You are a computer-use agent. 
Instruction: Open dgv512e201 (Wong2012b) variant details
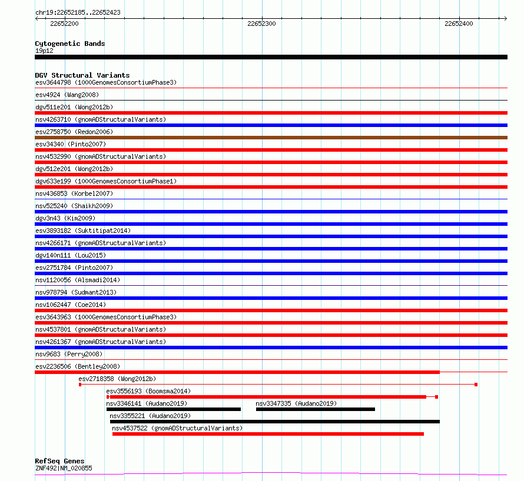coord(74,169)
